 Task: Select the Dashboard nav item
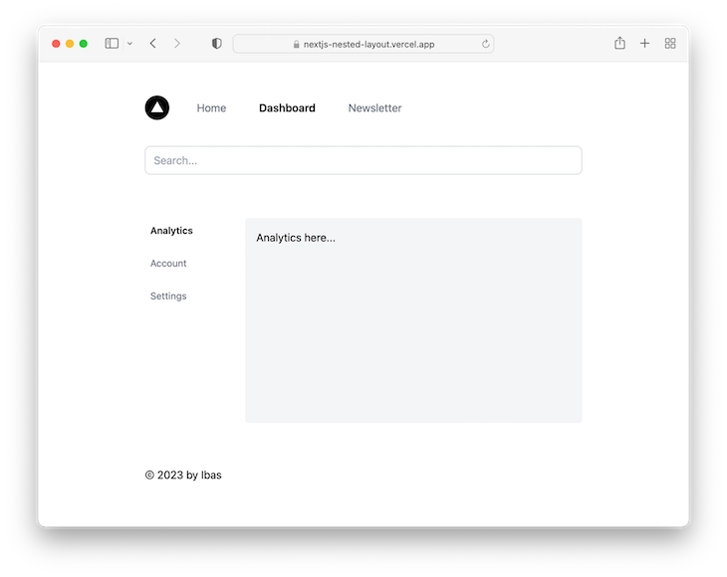287,108
